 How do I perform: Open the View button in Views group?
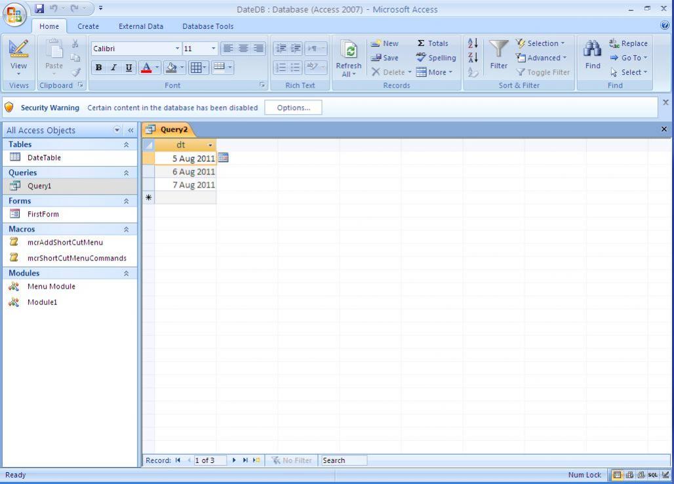[x=18, y=58]
